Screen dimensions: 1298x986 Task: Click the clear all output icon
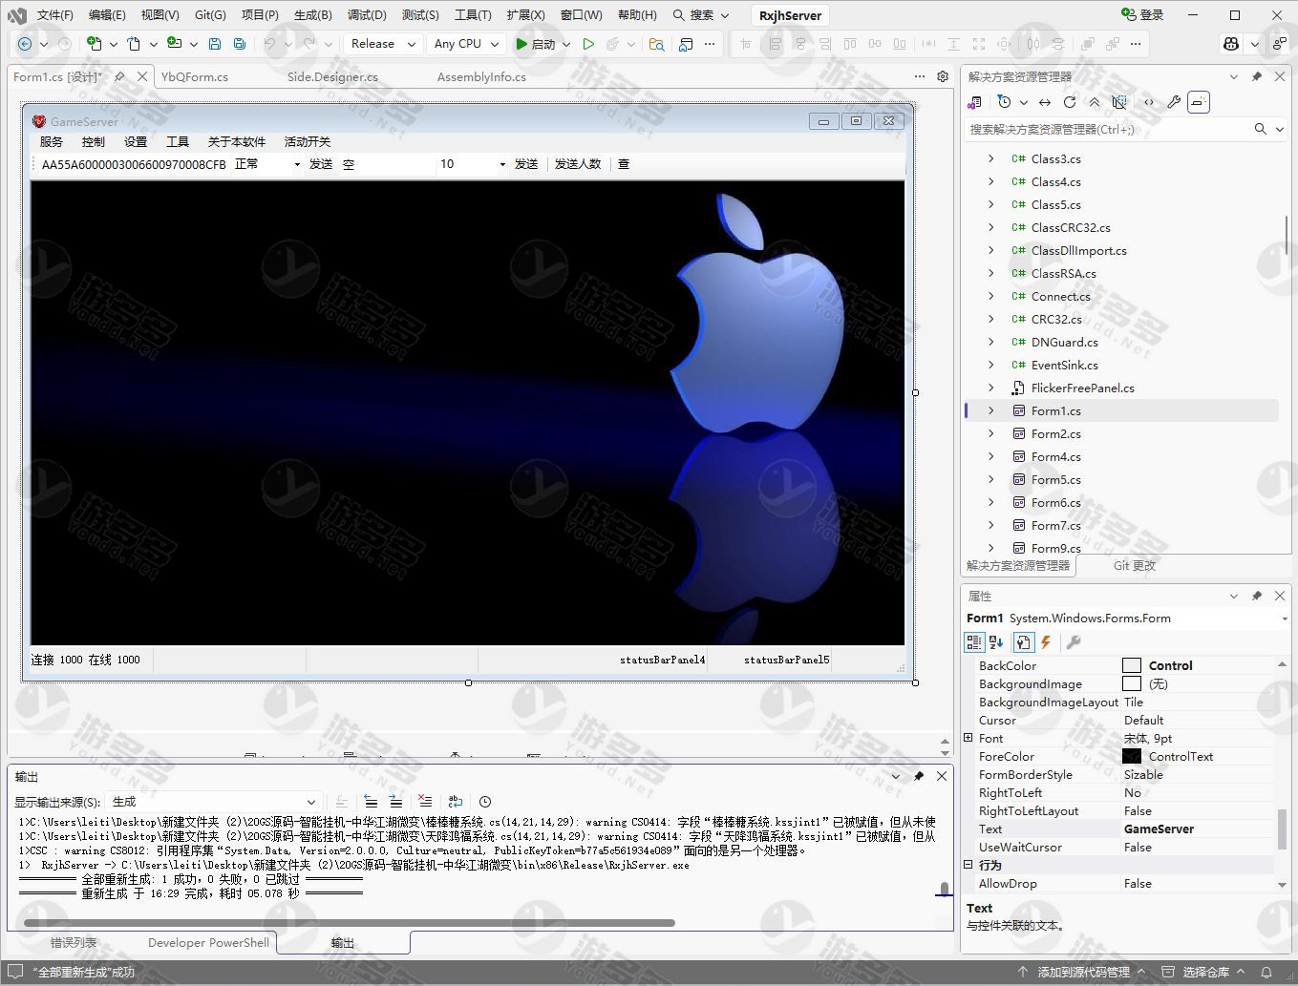(x=425, y=802)
